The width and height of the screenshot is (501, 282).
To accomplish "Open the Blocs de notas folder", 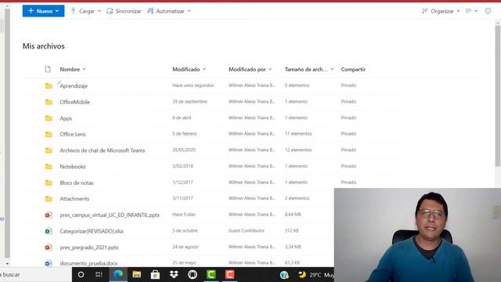I will click(77, 183).
